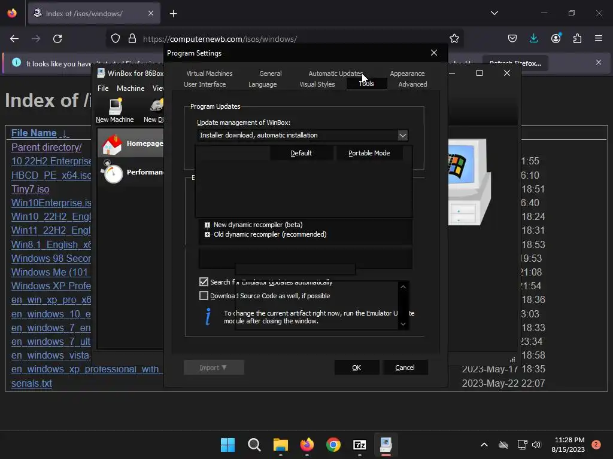
Task: Open the Import dropdown button
Action: [214, 368]
